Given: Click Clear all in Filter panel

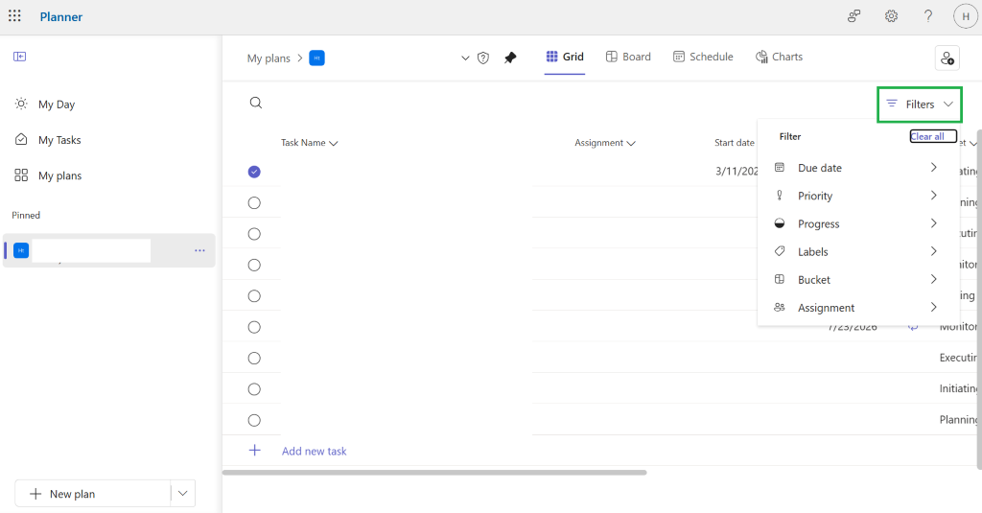Looking at the screenshot, I should click(932, 136).
